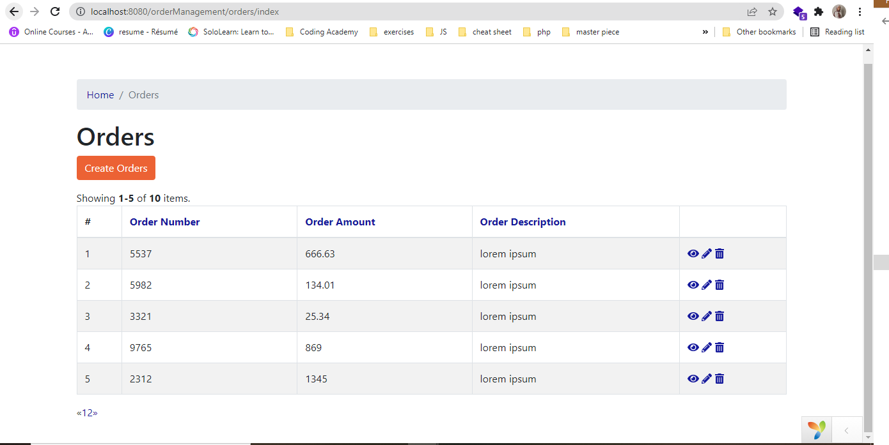
Task: Navigate to Home via the breadcrumb link
Action: tap(100, 94)
